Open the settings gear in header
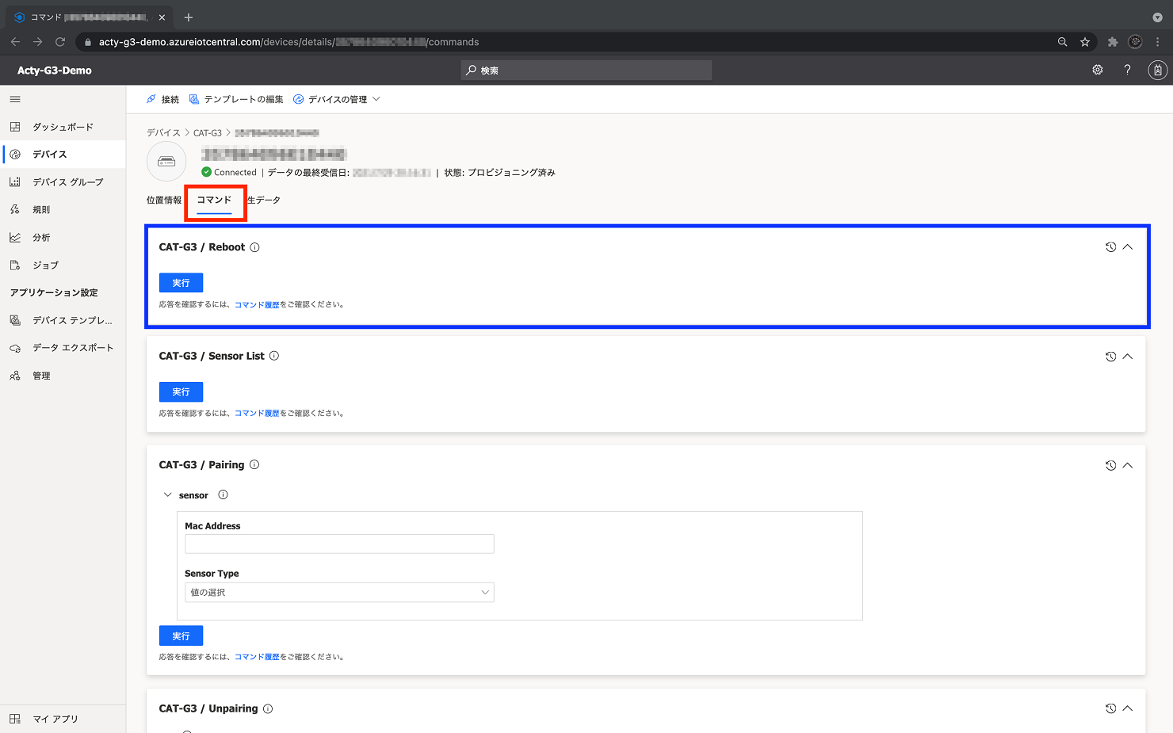Viewport: 1173px width, 733px height. pos(1098,70)
